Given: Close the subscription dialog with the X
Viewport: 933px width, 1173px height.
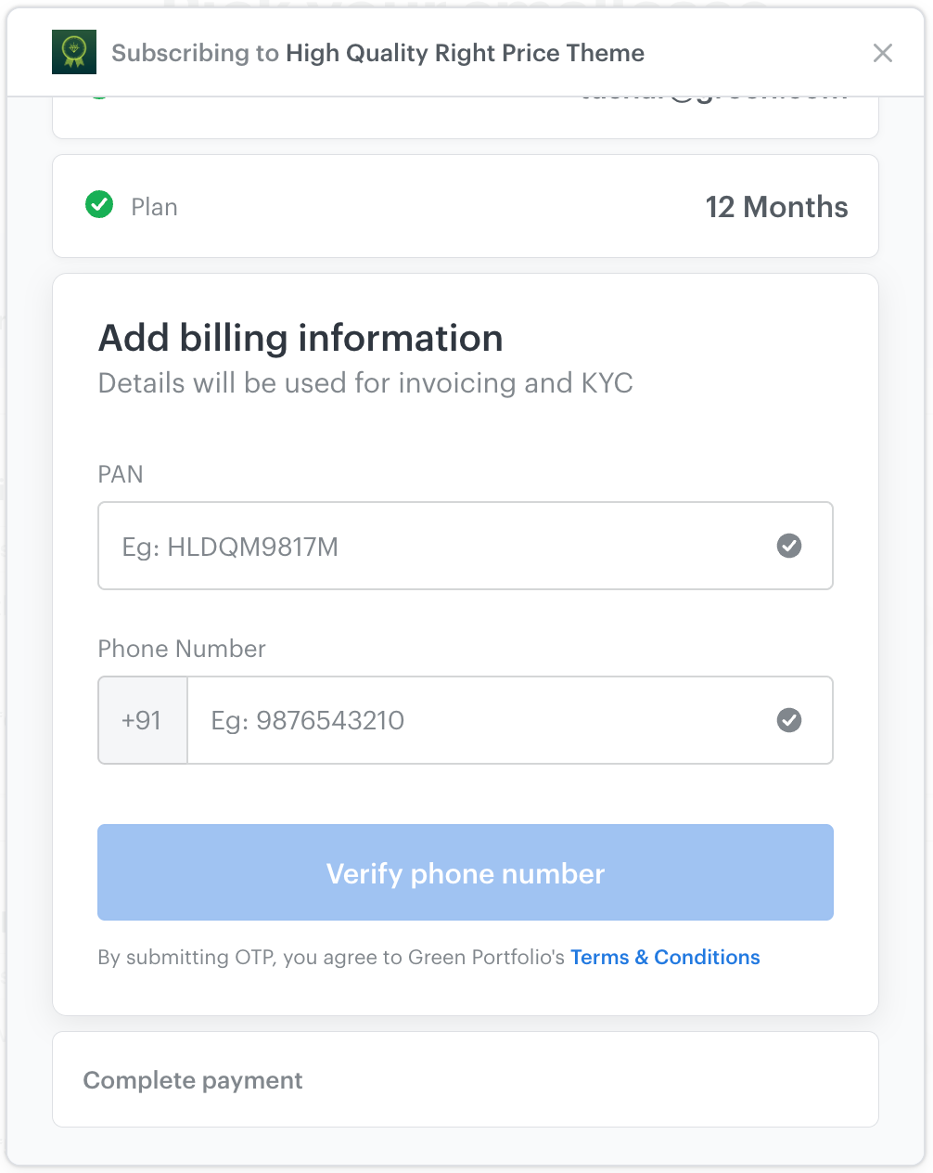Looking at the screenshot, I should tap(883, 53).
